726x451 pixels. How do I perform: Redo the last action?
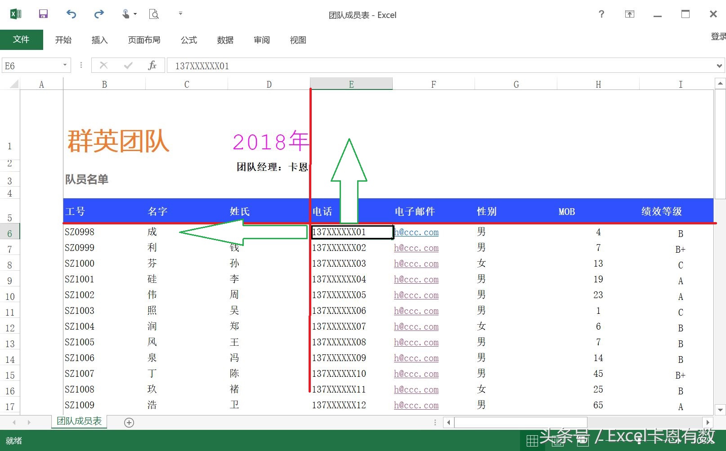coord(98,13)
